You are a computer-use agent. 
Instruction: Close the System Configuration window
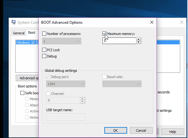point(182,22)
